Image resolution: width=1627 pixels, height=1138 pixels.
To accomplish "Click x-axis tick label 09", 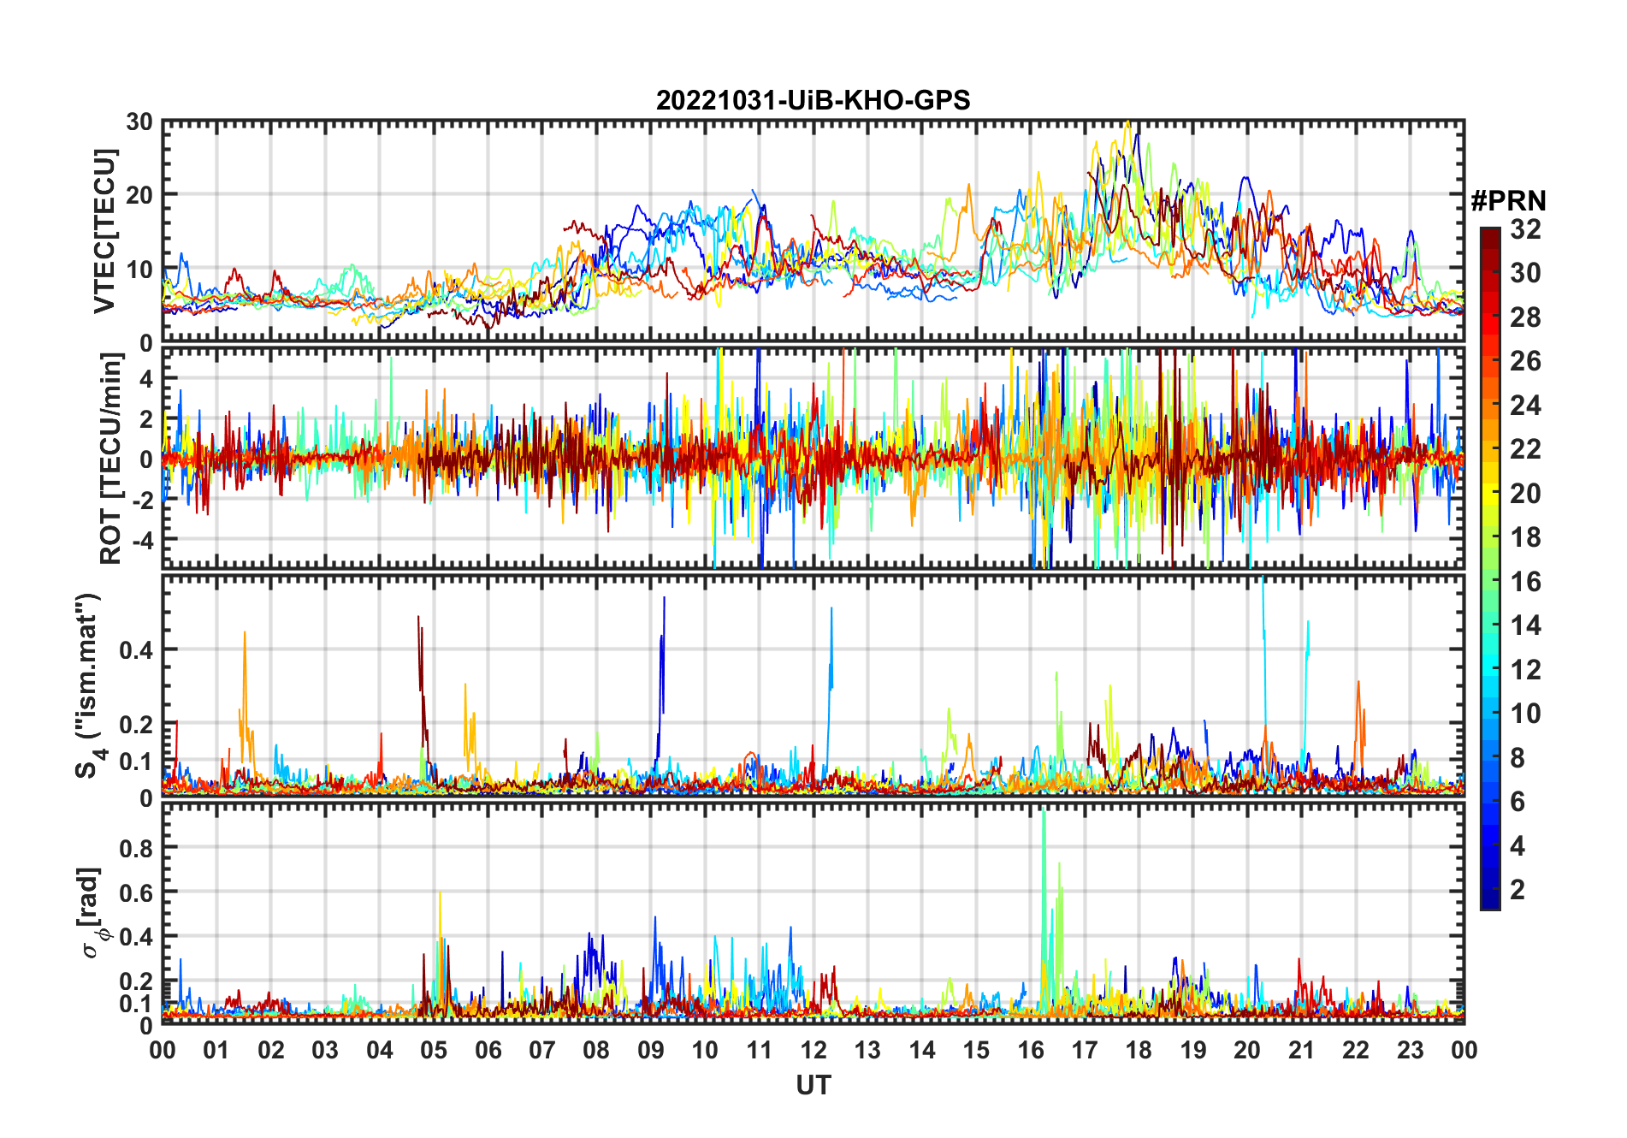I will pos(651,1050).
